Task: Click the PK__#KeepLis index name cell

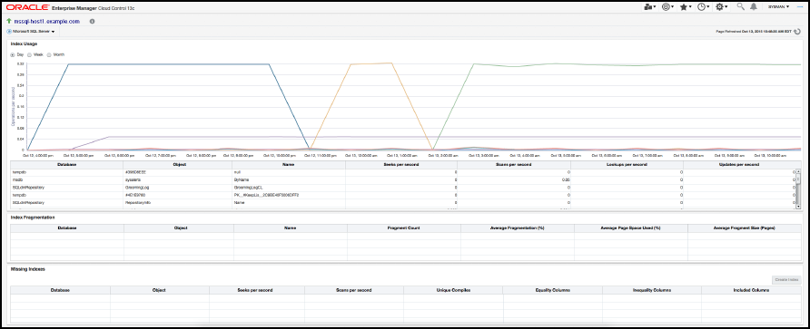Action: click(289, 196)
